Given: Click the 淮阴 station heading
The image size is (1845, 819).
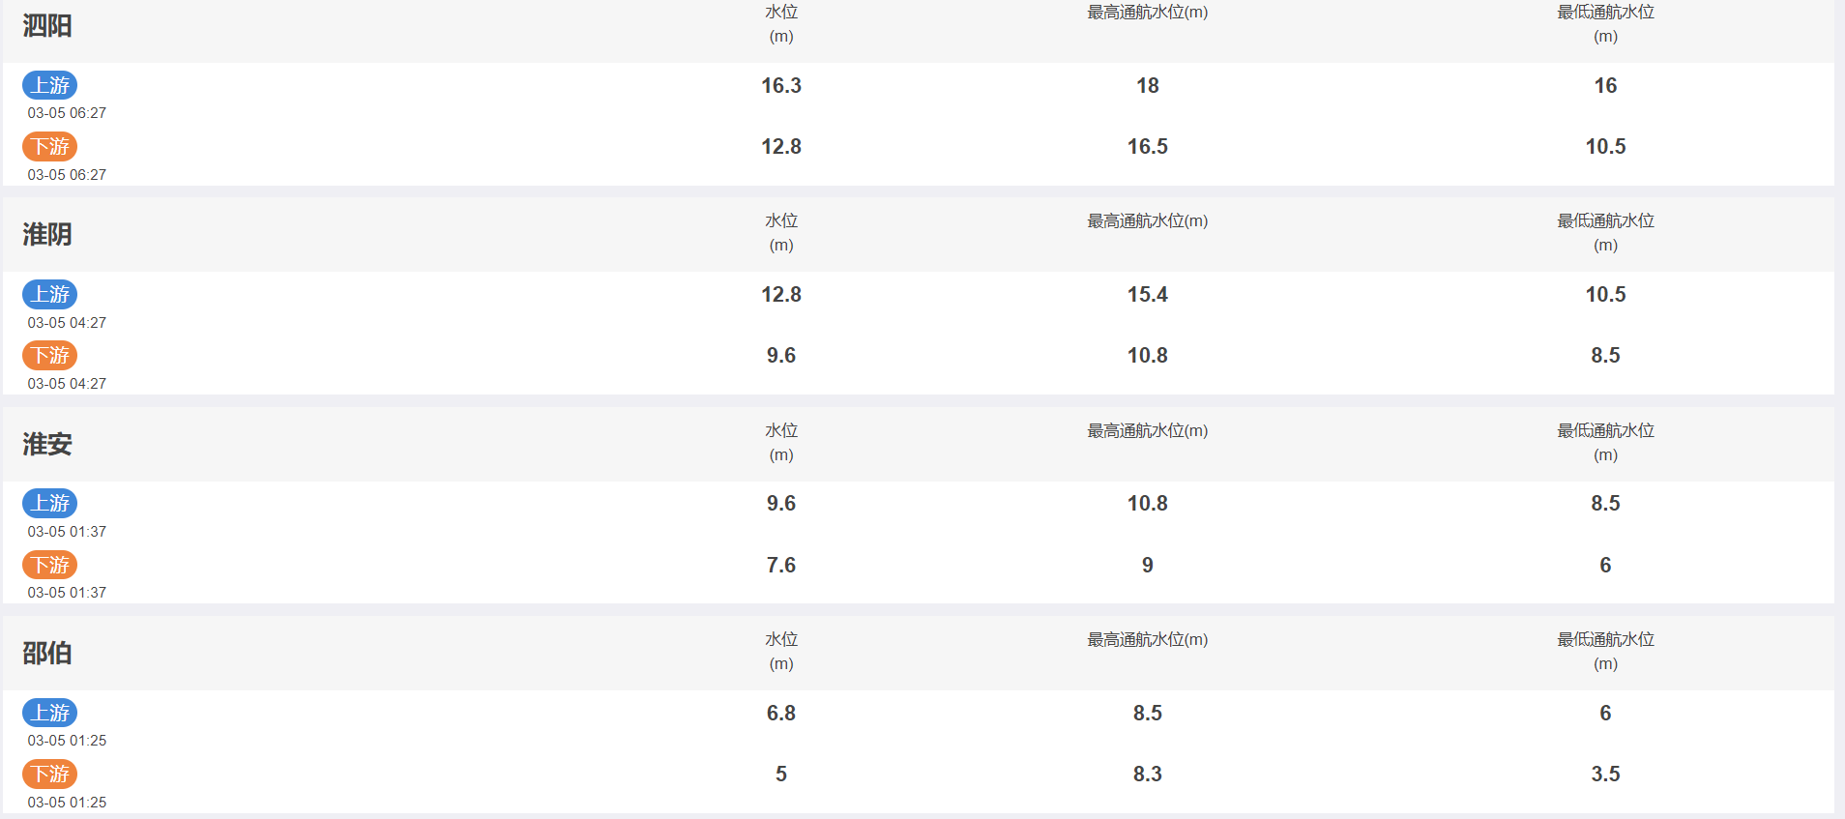Looking at the screenshot, I should (x=47, y=234).
